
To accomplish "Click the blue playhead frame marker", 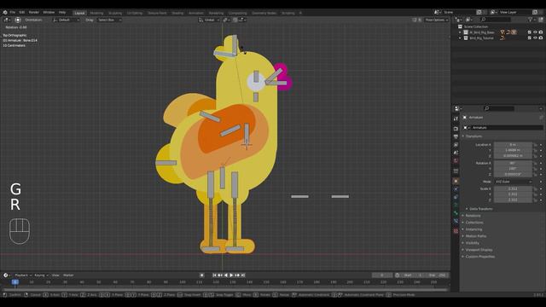I will [15, 282].
